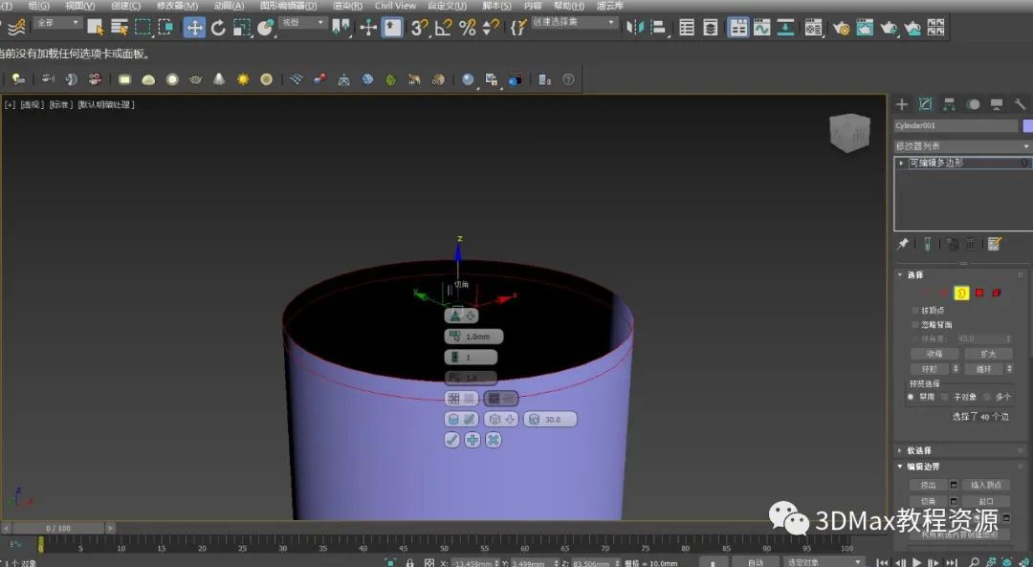Screen dimensions: 1033x567
Task: Select the 禁用 preview selection radio button
Action: click(911, 397)
